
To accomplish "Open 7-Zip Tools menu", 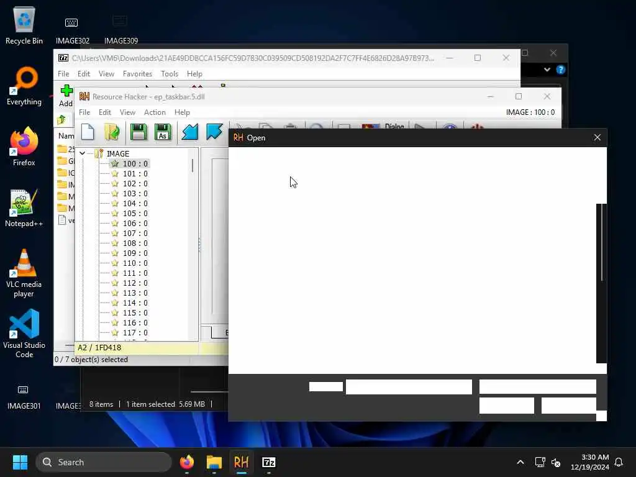I will (170, 74).
